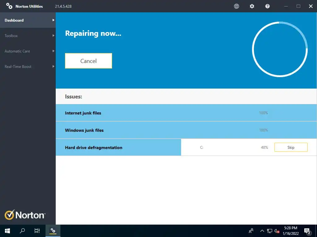
Task: Open the Automatic Care section
Action: coord(28,51)
